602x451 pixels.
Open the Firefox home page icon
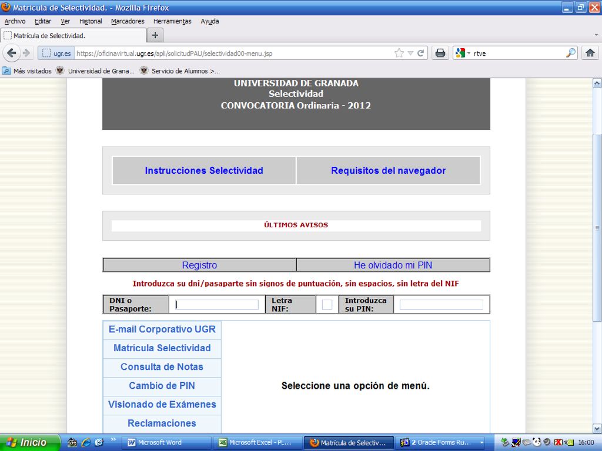pyautogui.click(x=590, y=53)
